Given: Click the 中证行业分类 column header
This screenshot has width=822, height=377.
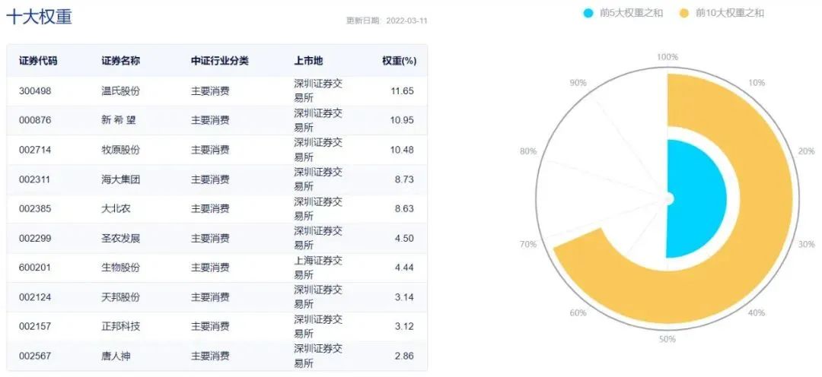Looking at the screenshot, I should coord(219,61).
